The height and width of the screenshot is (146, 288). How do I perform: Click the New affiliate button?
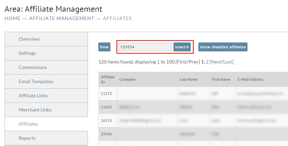tap(104, 47)
